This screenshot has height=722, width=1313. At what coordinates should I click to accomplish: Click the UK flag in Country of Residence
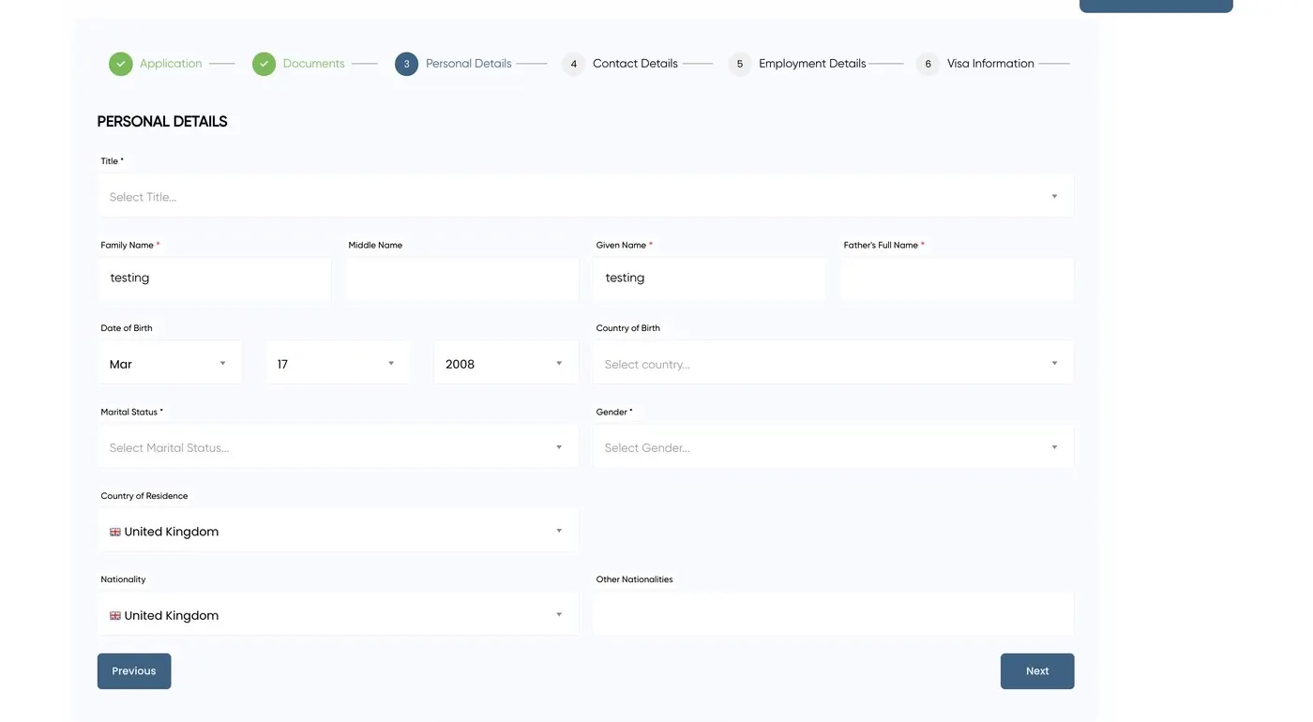coord(115,532)
